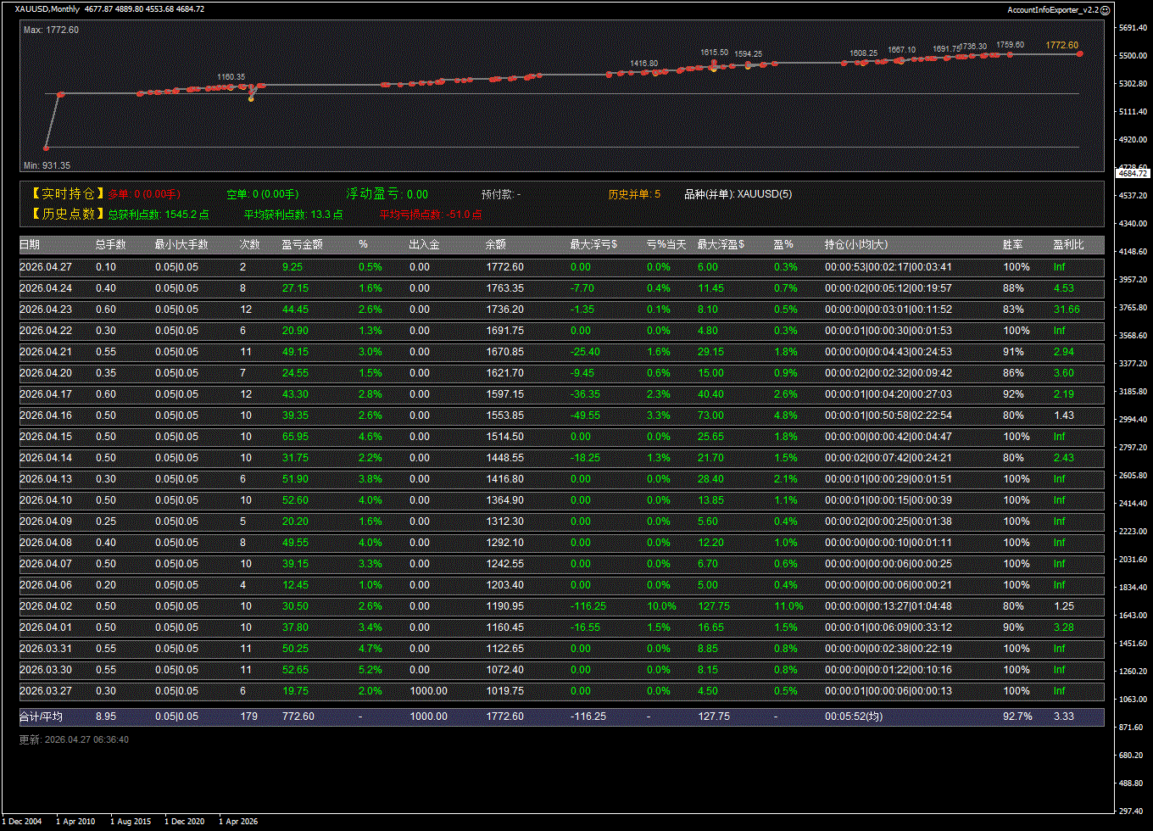Viewport: 1153px width, 831px height.
Task: Click the 1 Apr 2026 time axis label
Action: click(238, 822)
